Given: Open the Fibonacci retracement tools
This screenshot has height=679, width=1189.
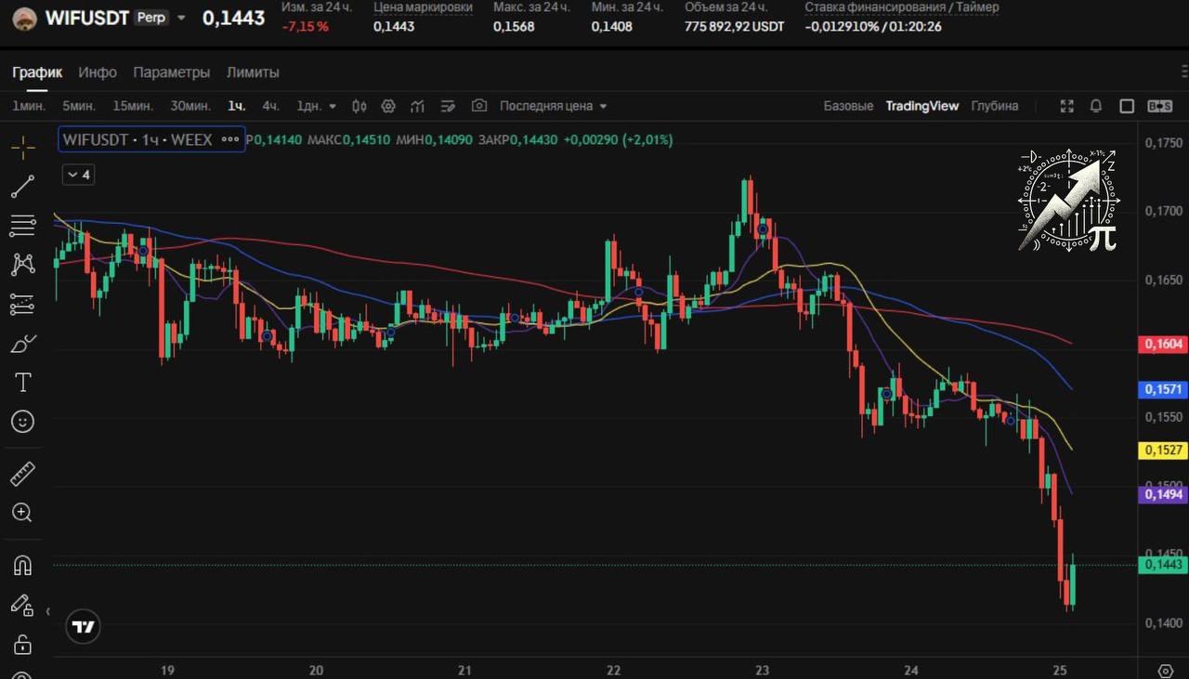Looking at the screenshot, I should click(23, 225).
